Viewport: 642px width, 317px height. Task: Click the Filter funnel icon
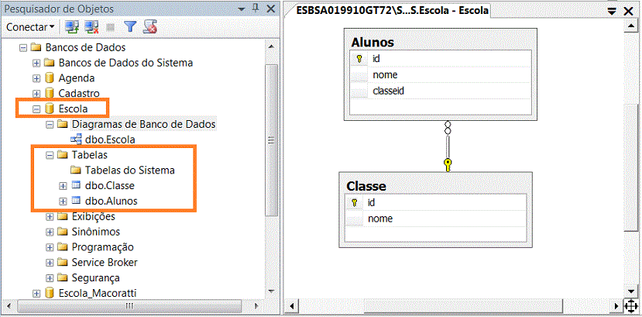pyautogui.click(x=130, y=27)
